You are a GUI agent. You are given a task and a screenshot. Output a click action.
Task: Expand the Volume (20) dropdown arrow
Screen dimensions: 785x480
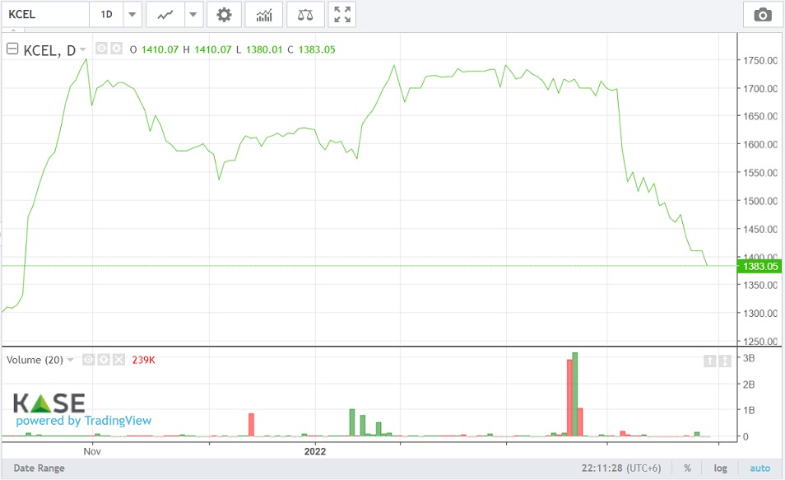(x=70, y=360)
